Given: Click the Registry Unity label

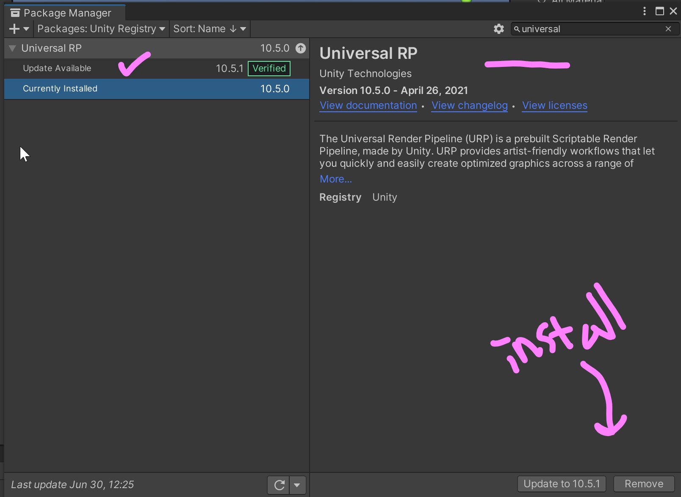Looking at the screenshot, I should [x=358, y=197].
